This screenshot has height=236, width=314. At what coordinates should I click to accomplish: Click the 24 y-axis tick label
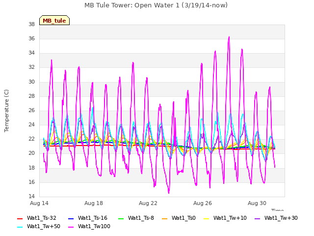tap(31, 125)
